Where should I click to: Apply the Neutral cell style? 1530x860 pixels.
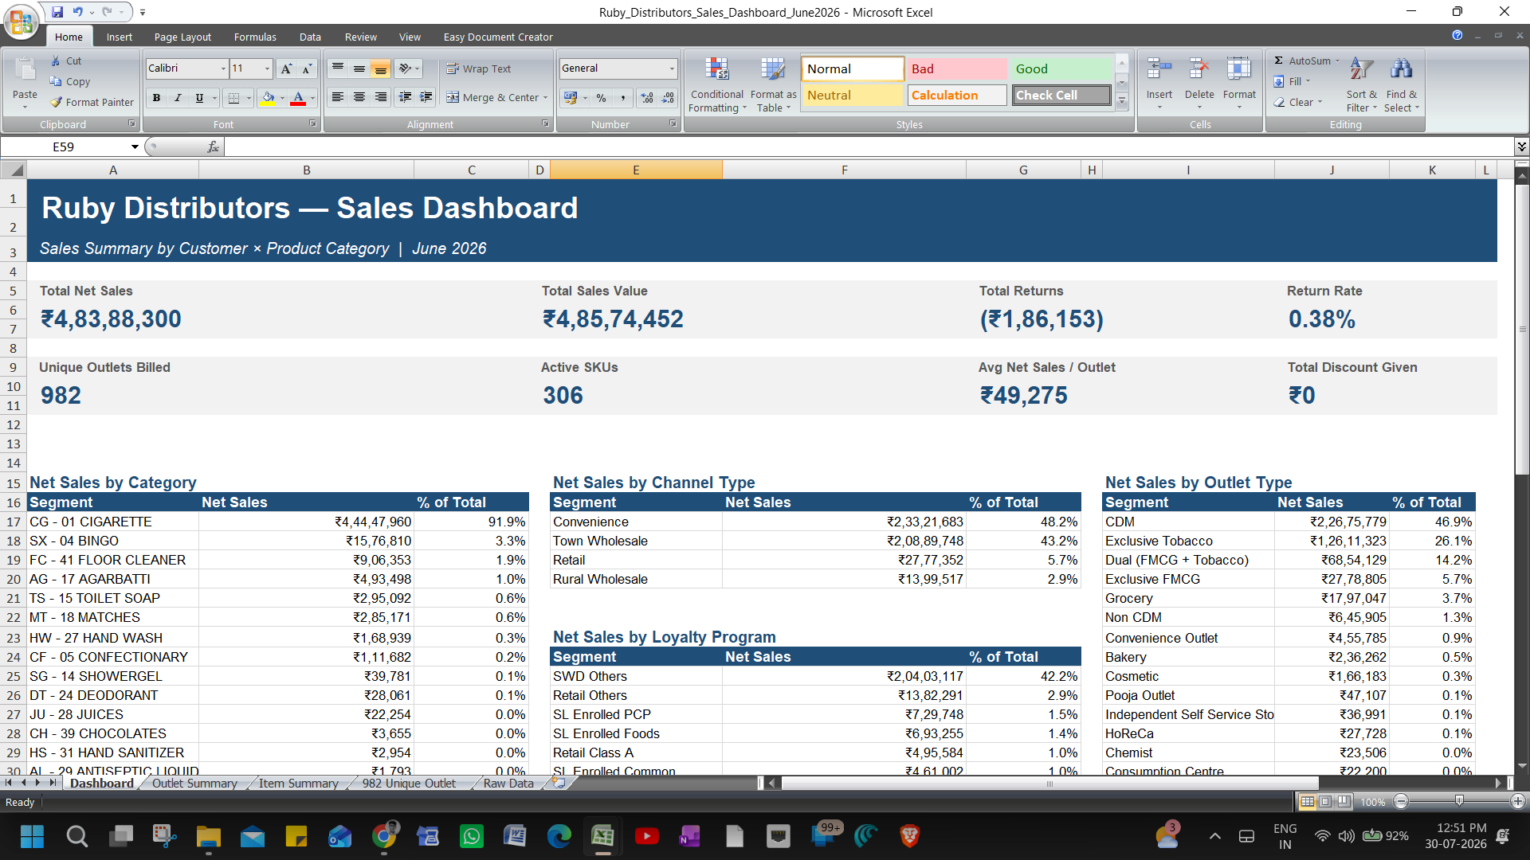[853, 95]
